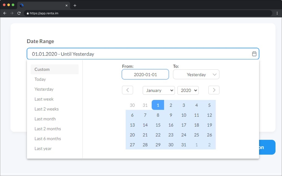Open the January month dropdown

point(159,90)
